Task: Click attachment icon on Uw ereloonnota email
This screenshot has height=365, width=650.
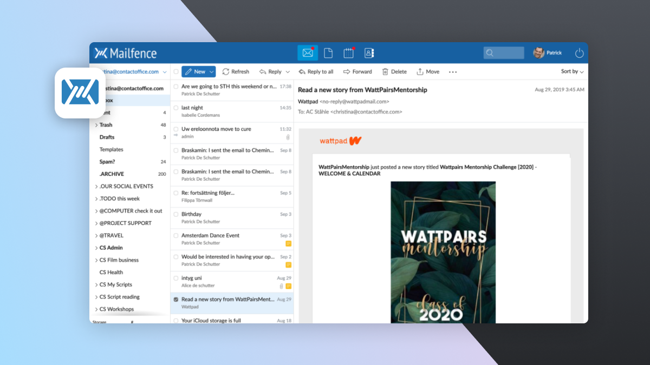Action: [x=289, y=137]
